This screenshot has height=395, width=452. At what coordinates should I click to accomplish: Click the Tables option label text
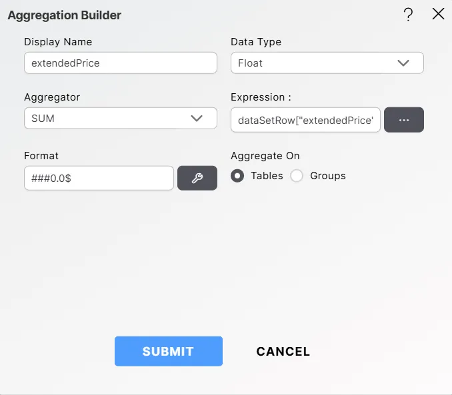click(267, 176)
